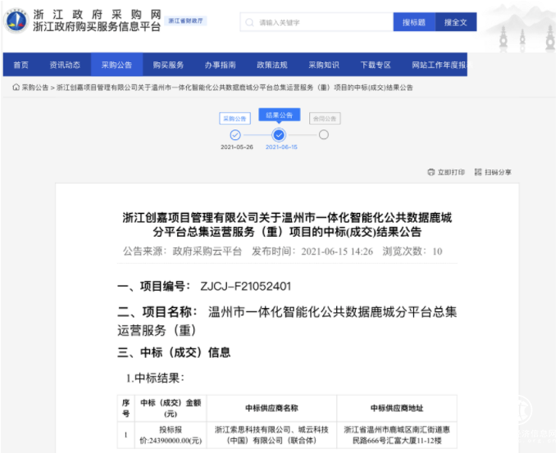
Task: Click the announcement headline title text
Action: (287, 224)
